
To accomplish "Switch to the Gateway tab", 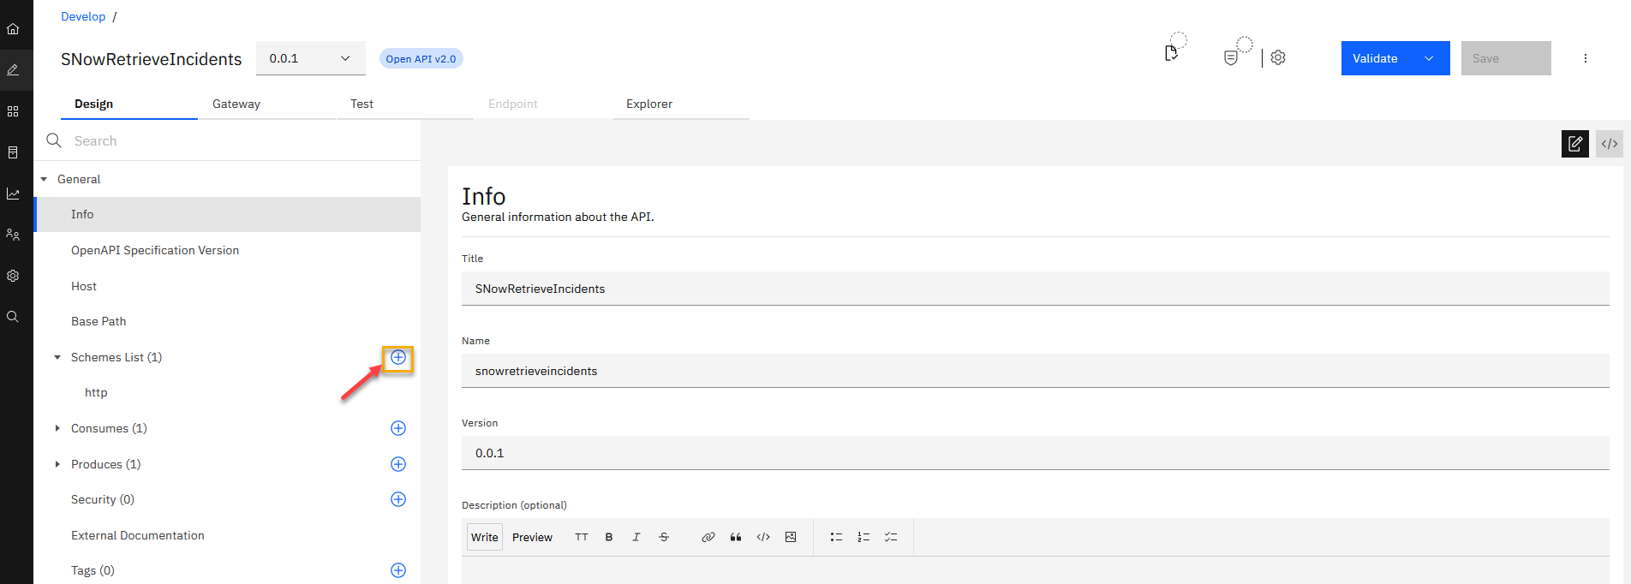I will coord(236,104).
